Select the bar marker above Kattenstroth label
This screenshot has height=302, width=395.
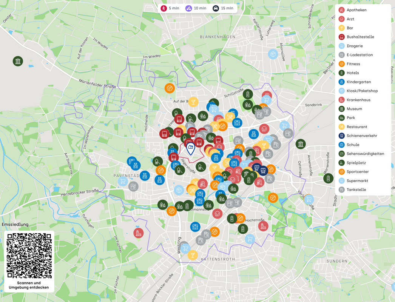[x=193, y=255]
